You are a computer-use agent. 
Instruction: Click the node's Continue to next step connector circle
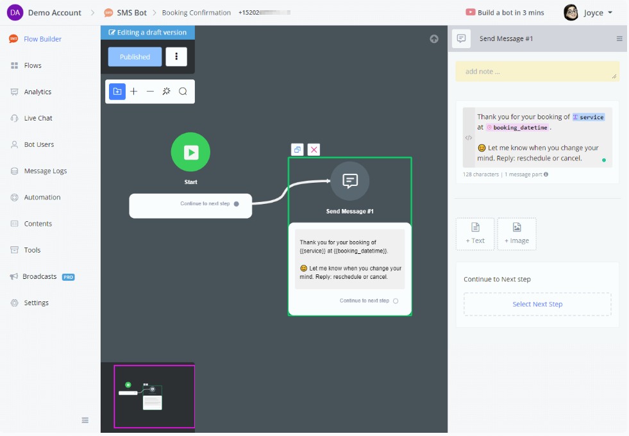pyautogui.click(x=396, y=301)
